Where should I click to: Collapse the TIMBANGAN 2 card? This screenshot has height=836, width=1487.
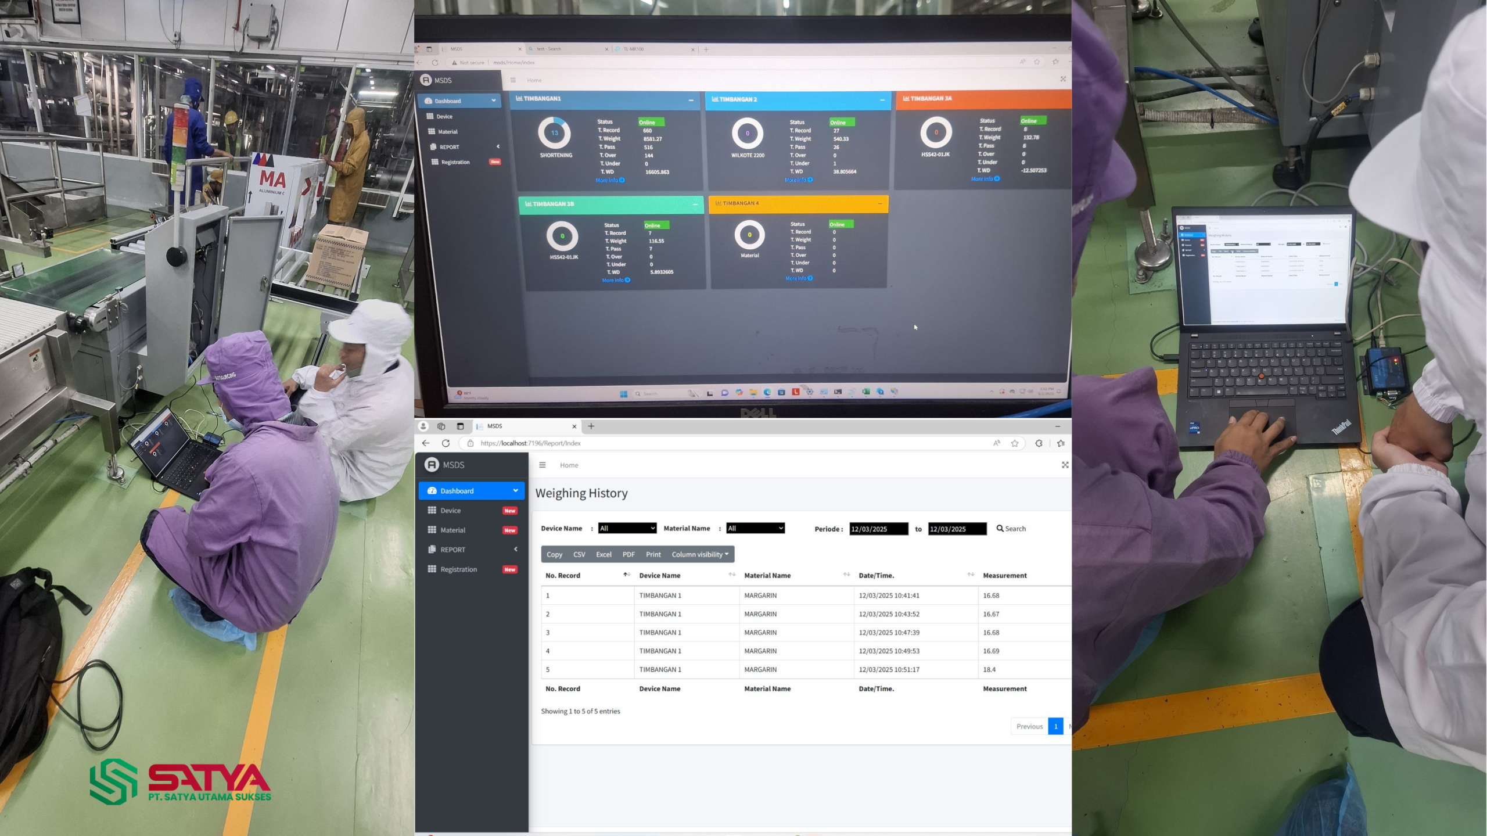coord(882,100)
